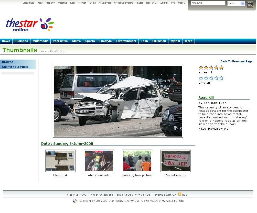
Task: Open the Caveat emptor thumbnail
Action: coord(175,161)
